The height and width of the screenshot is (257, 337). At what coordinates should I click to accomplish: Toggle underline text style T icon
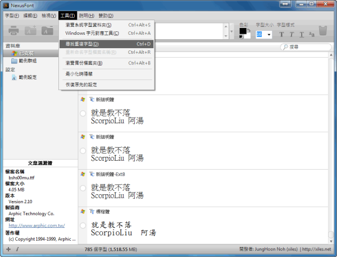pos(302,35)
